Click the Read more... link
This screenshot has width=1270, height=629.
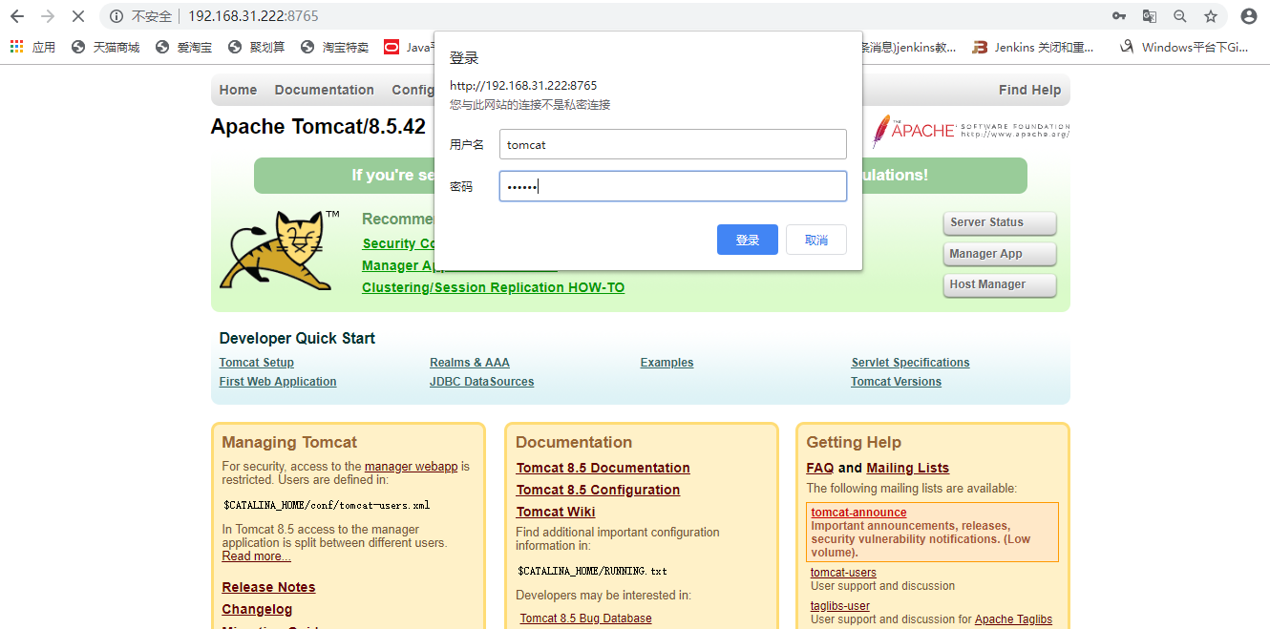257,556
